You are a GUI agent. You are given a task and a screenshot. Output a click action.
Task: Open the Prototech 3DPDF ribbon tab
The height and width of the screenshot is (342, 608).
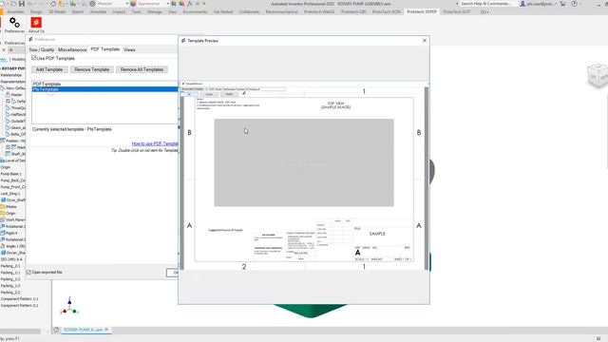click(422, 12)
